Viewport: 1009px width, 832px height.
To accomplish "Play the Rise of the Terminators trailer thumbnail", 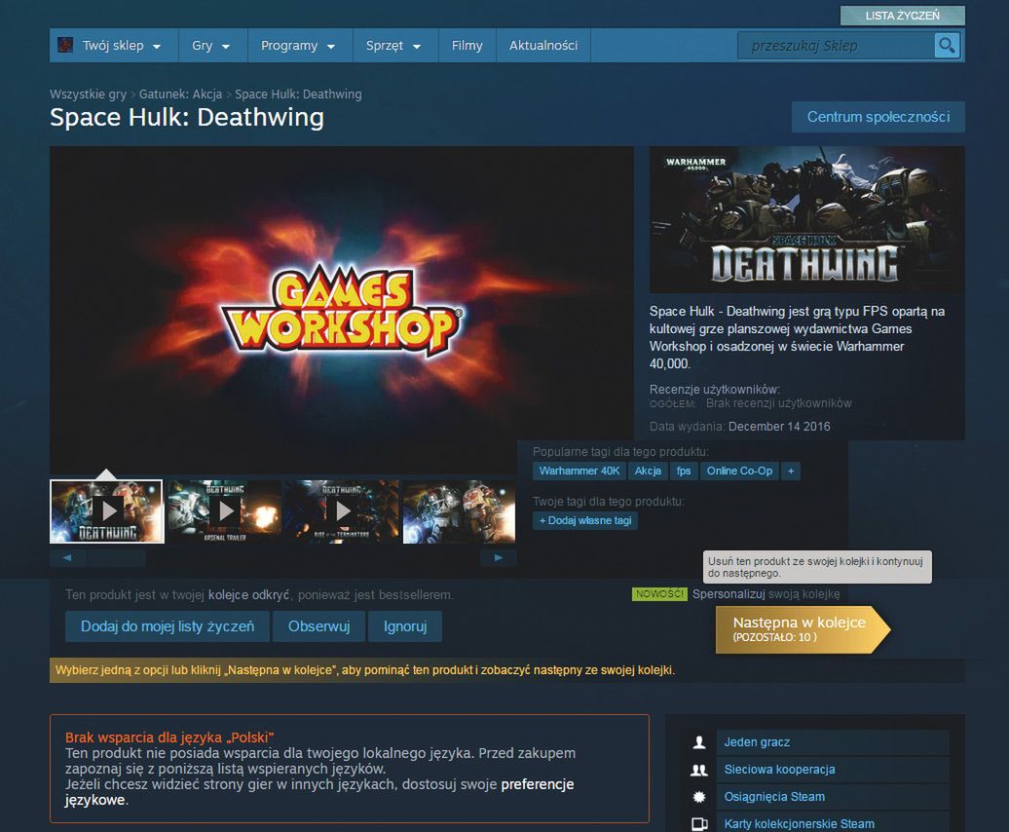I will 343,511.
